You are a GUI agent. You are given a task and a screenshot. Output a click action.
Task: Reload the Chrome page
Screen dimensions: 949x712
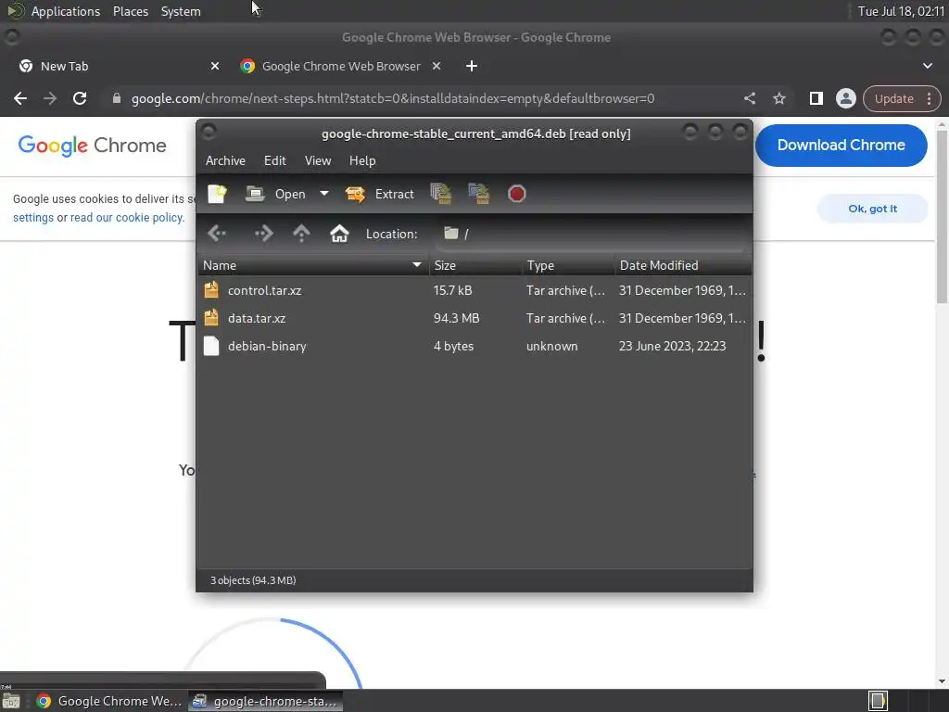click(80, 98)
